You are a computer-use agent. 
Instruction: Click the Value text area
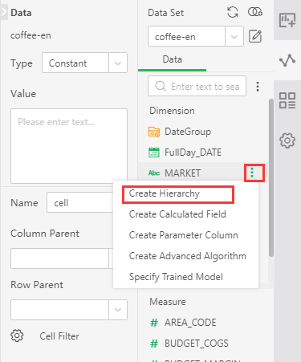pyautogui.click(x=69, y=146)
